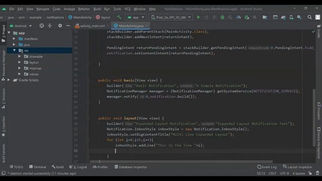Open the Logcat tool window
The image size is (322, 181).
coord(78,167)
